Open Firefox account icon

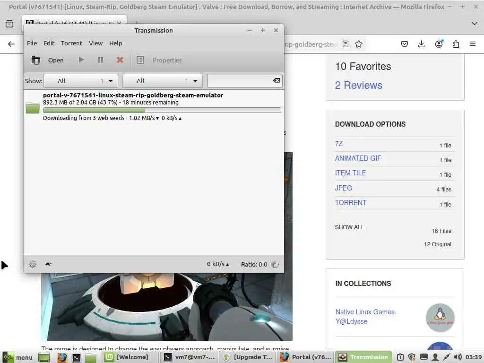(439, 44)
